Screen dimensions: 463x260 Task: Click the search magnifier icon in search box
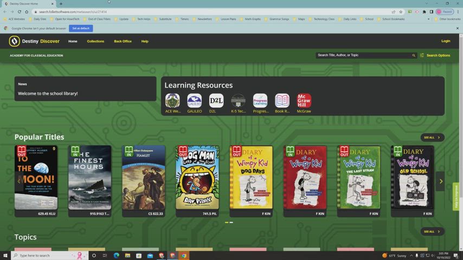pos(413,55)
